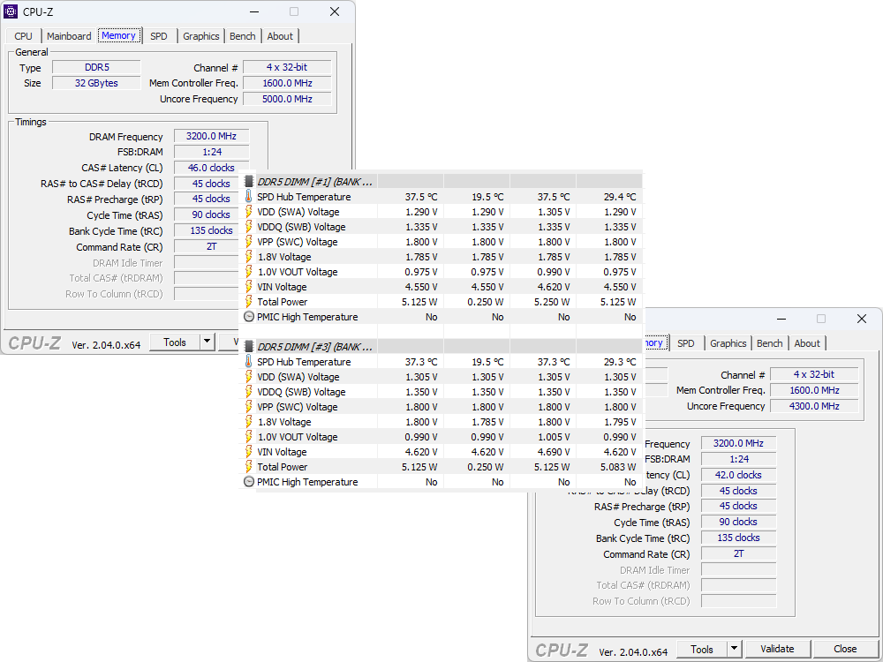The height and width of the screenshot is (662, 883).
Task: Click the chip icon beside DDR5 DIMM [#3]
Action: 249,347
